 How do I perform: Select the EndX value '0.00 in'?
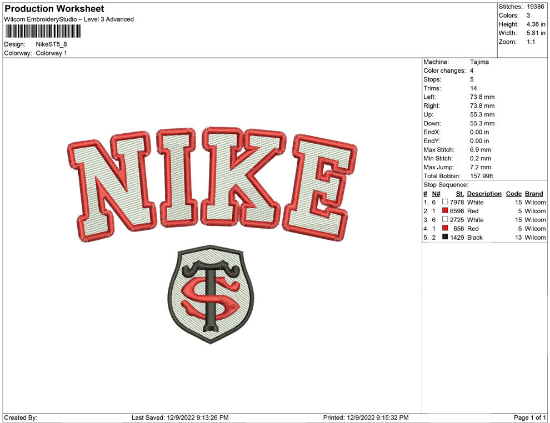(479, 132)
